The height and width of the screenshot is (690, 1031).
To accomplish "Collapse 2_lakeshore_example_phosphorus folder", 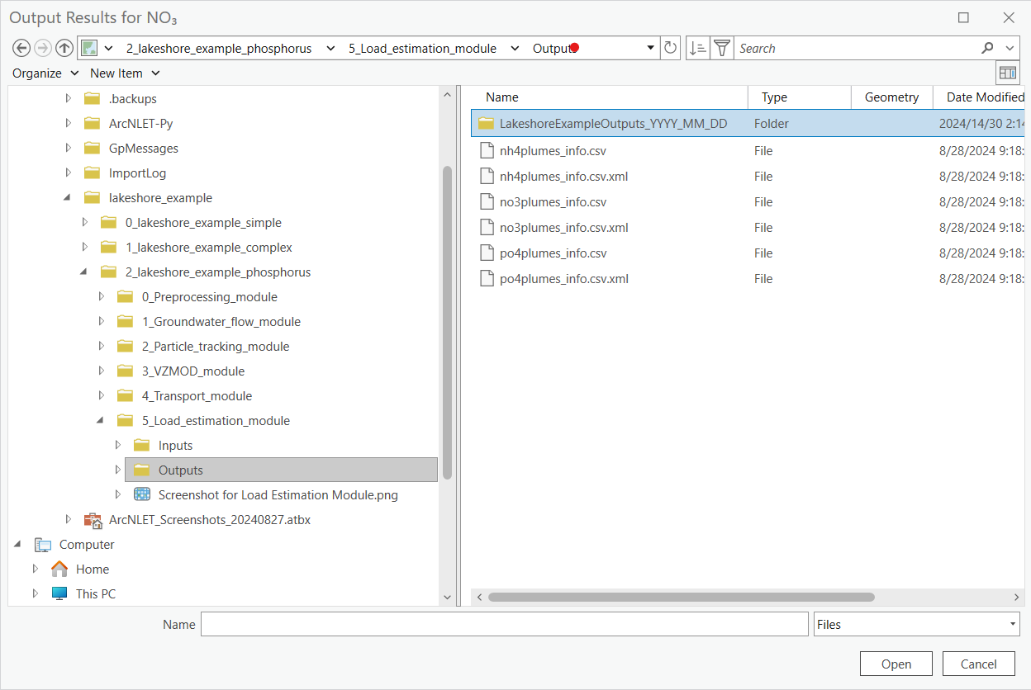I will coord(84,272).
